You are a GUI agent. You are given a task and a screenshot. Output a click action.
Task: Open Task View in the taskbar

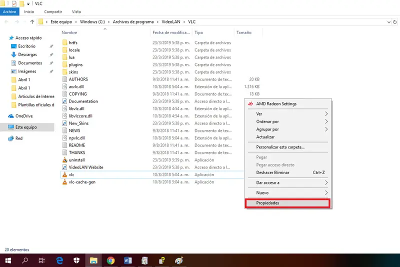click(41, 260)
